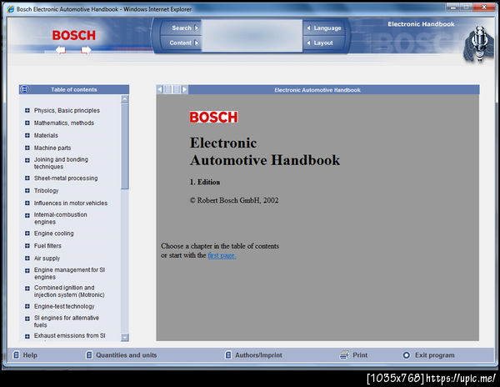
Task: Go back with the red left arrow
Action: pyautogui.click(x=61, y=50)
